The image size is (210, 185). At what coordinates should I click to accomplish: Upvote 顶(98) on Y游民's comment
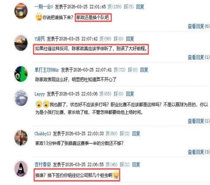click(105, 39)
